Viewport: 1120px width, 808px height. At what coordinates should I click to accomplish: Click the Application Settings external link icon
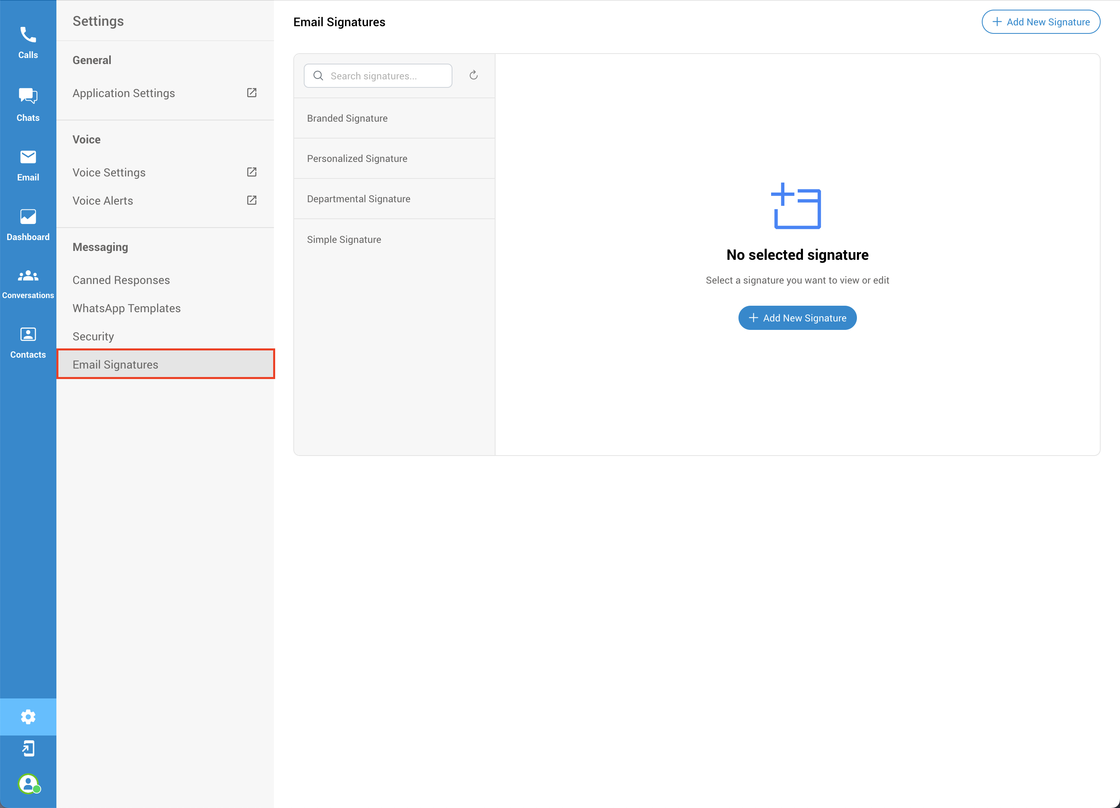point(251,92)
